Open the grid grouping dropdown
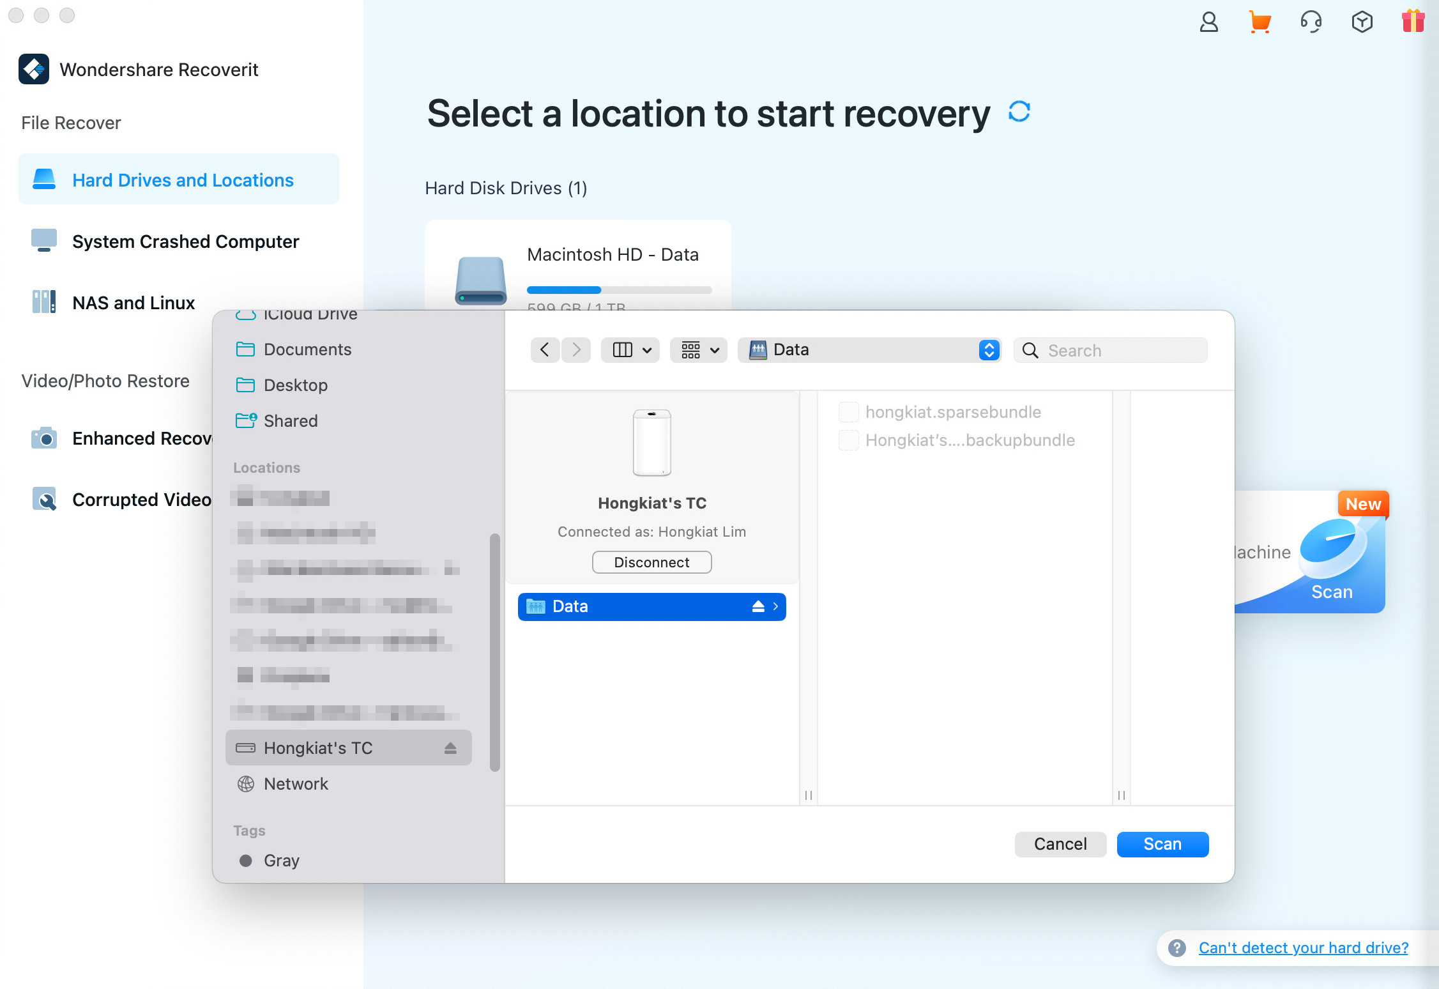 (x=699, y=349)
